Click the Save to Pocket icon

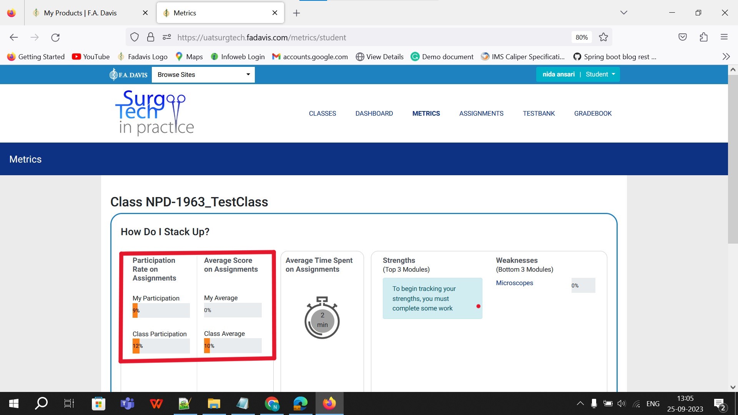(683, 37)
